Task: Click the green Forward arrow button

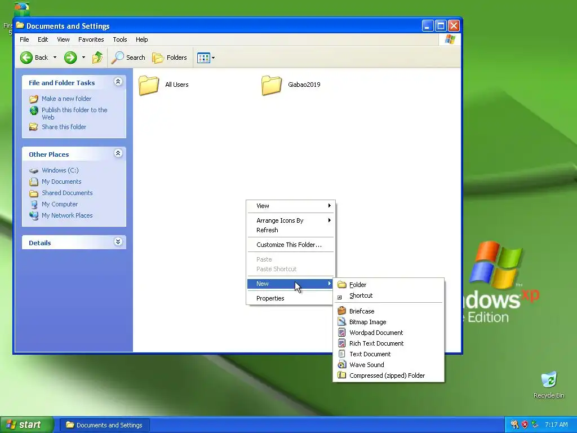Action: [x=70, y=58]
